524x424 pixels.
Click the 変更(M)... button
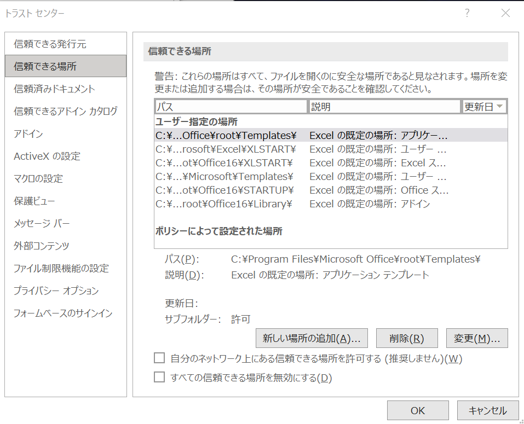(477, 338)
